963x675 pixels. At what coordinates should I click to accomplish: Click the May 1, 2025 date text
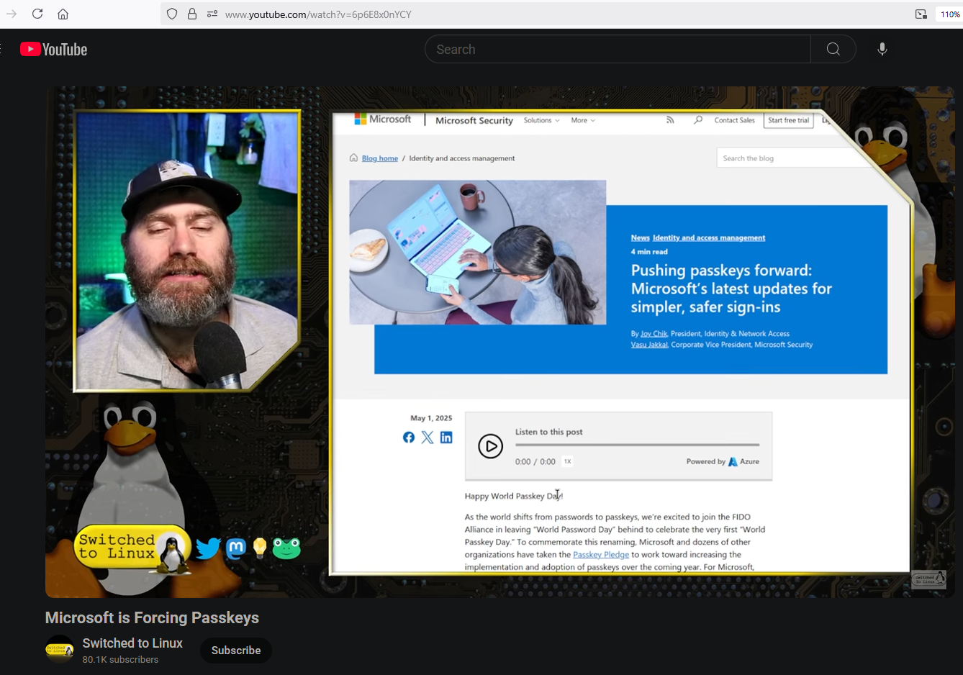[431, 418]
